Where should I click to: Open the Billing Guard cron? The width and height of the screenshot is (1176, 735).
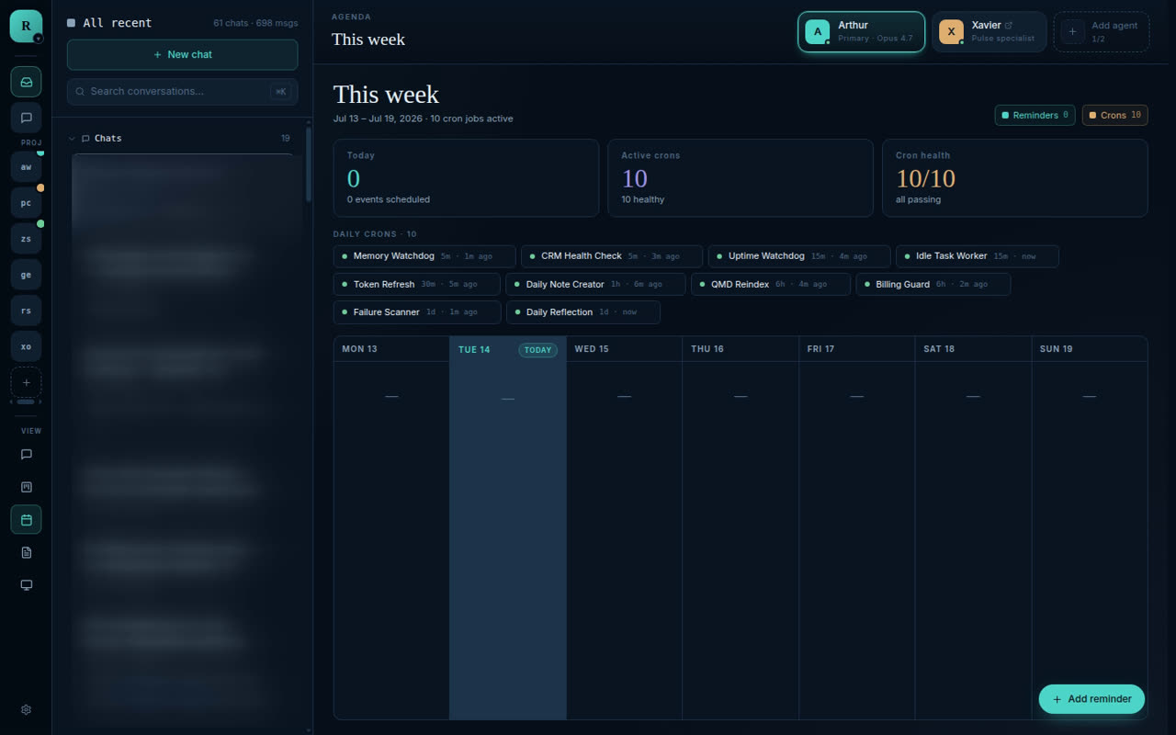(933, 285)
